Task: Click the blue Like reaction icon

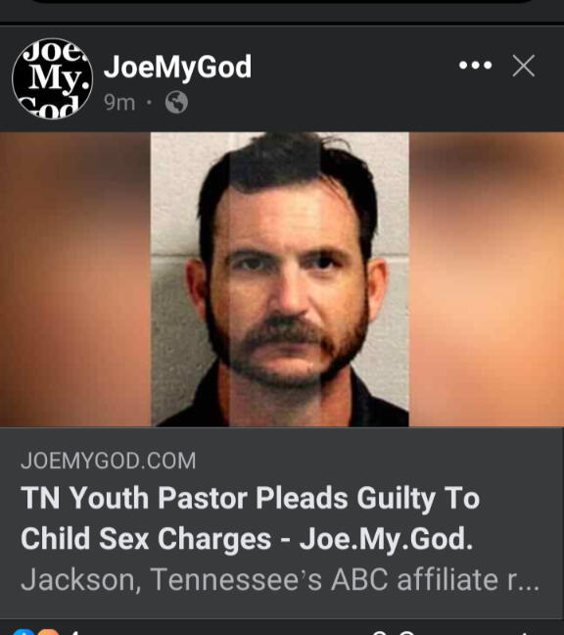Action: tap(23, 632)
